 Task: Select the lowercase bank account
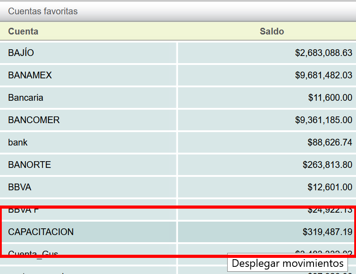tap(18, 142)
